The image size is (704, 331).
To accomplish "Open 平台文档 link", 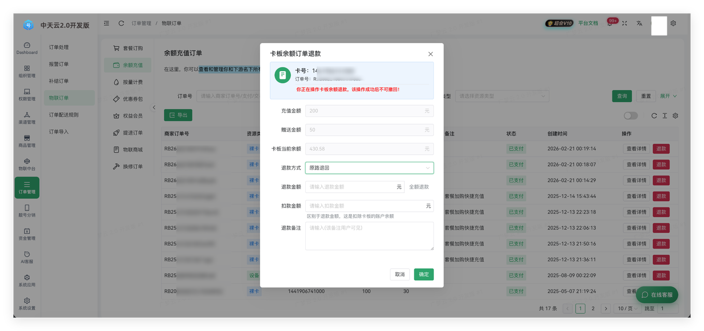I will click(x=588, y=23).
